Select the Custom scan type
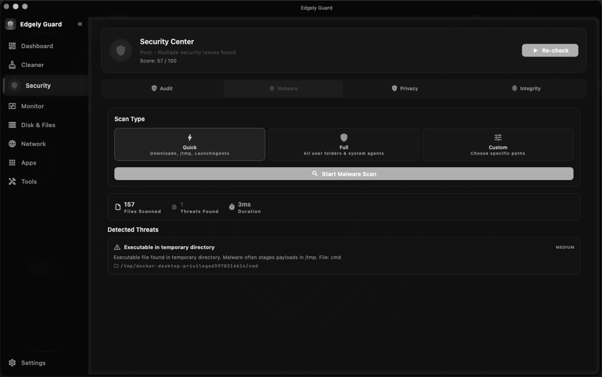This screenshot has width=602, height=377. [x=498, y=144]
